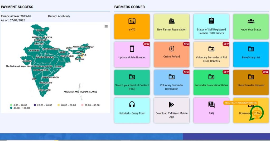Click the phone icon for Update Mobile Number

click(x=132, y=49)
